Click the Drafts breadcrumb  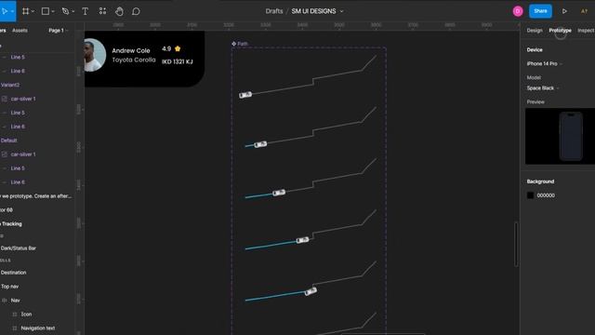[x=274, y=11]
